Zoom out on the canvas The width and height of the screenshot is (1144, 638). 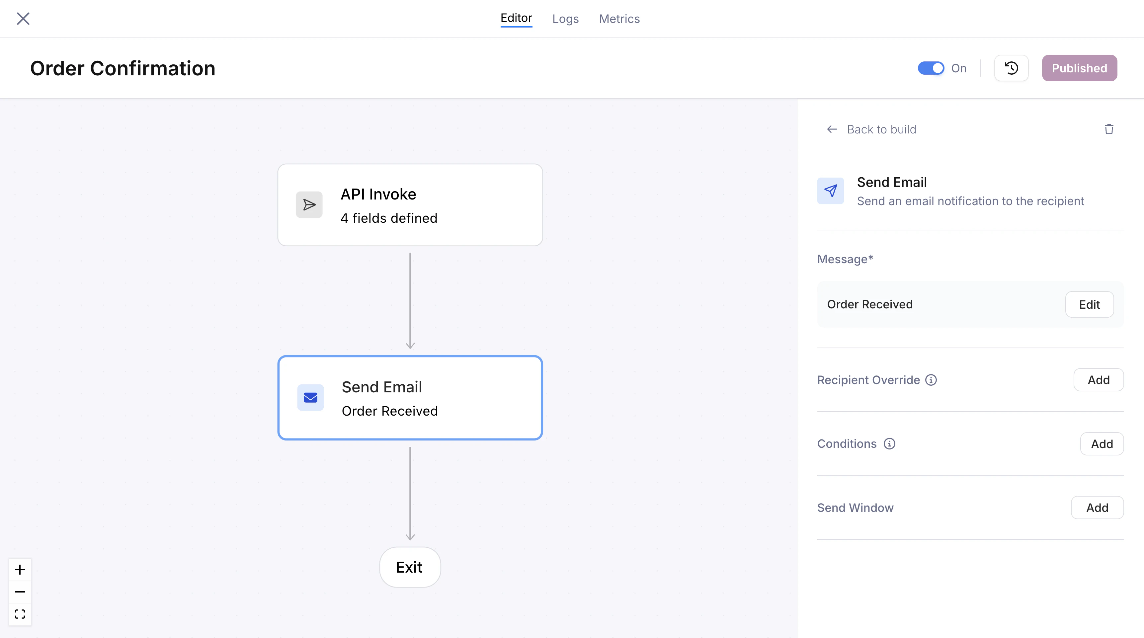[20, 592]
